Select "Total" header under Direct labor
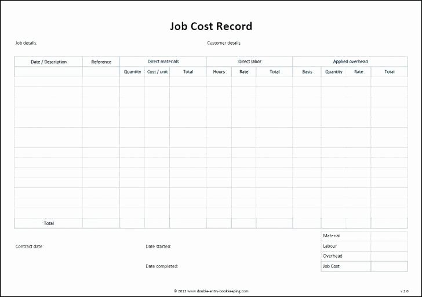 [275, 72]
